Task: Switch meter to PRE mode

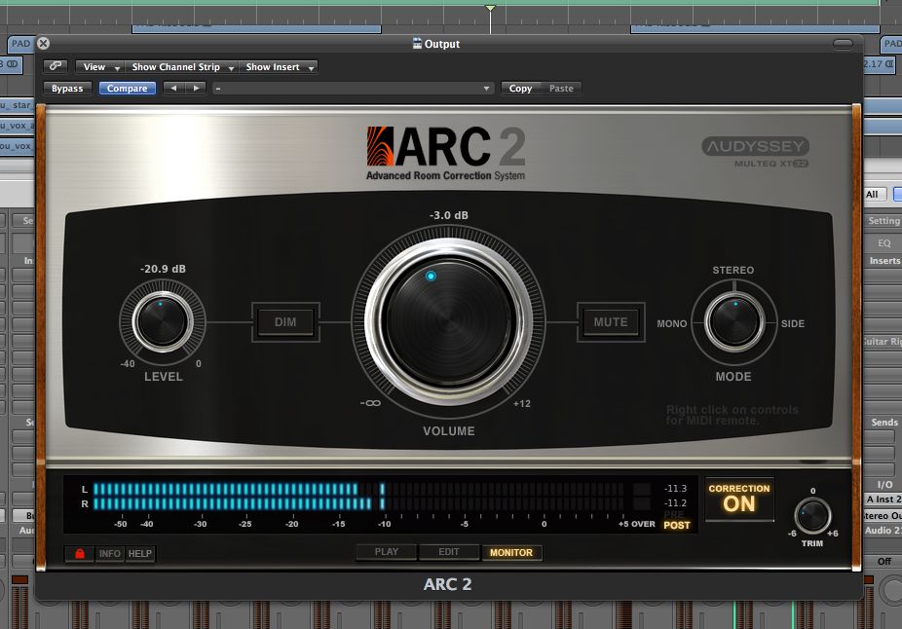Action: [x=674, y=514]
